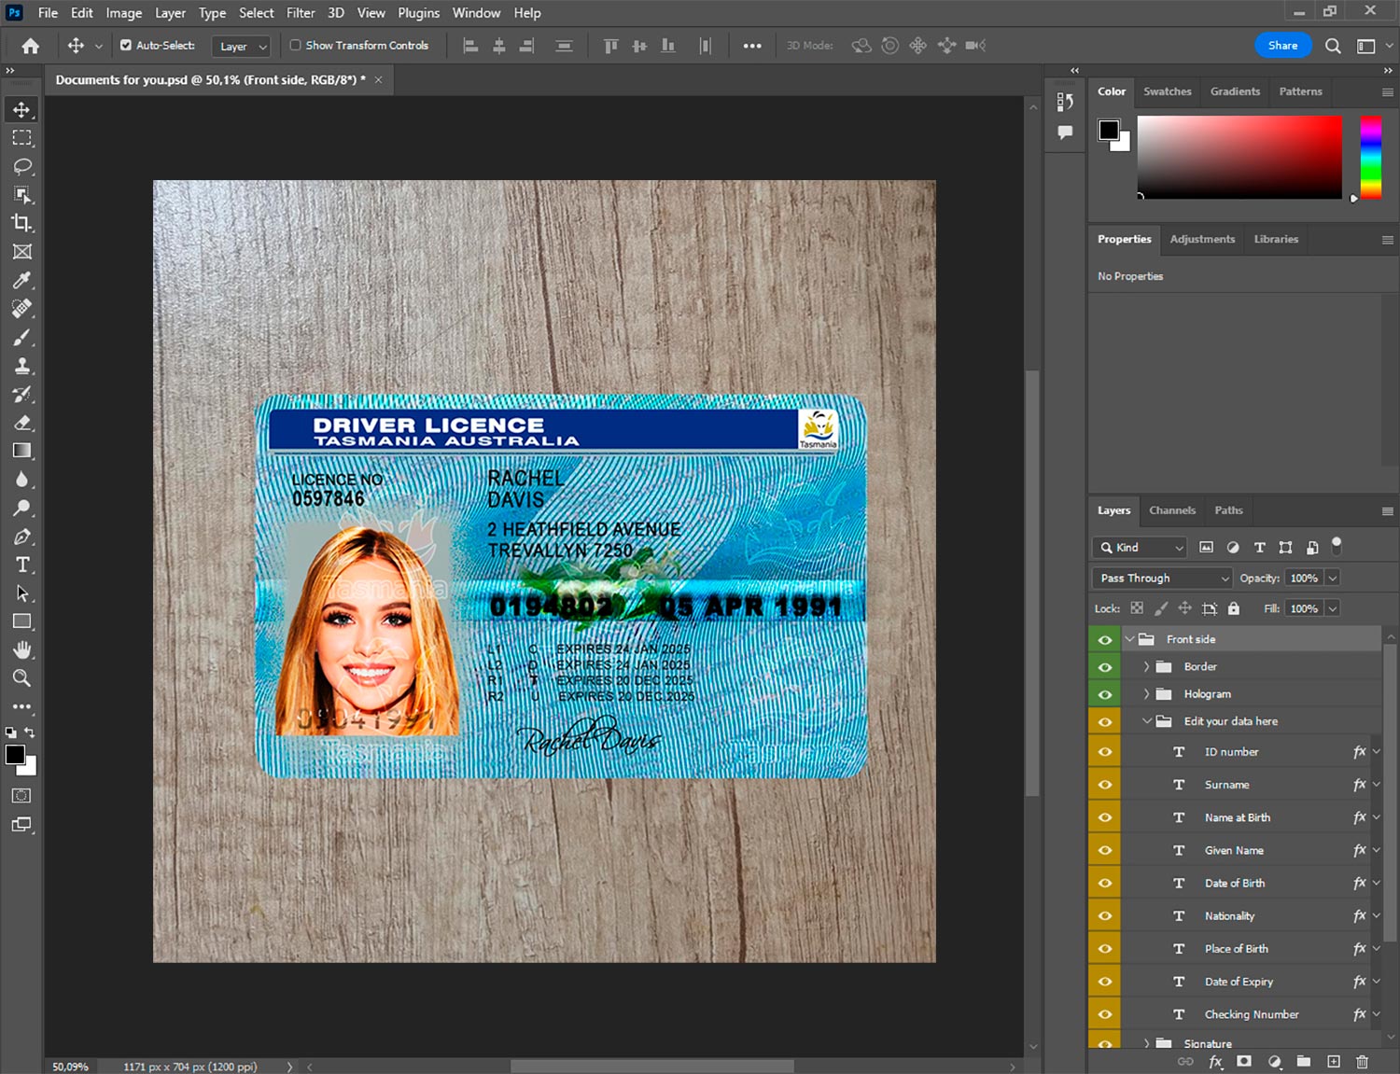Activate the Hand tool
Image resolution: width=1400 pixels, height=1074 pixels.
pyautogui.click(x=22, y=649)
